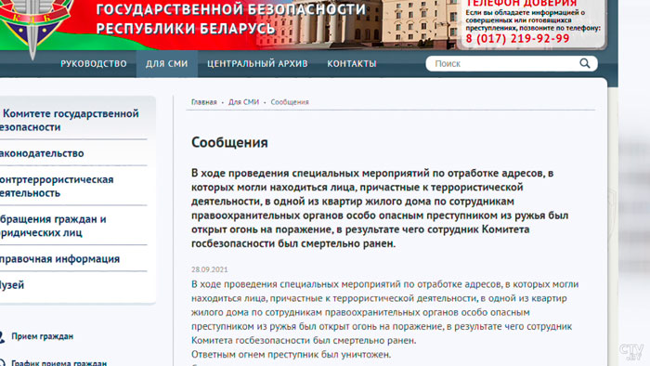Click the График приема граждан link
The width and height of the screenshot is (650, 366).
[58, 362]
